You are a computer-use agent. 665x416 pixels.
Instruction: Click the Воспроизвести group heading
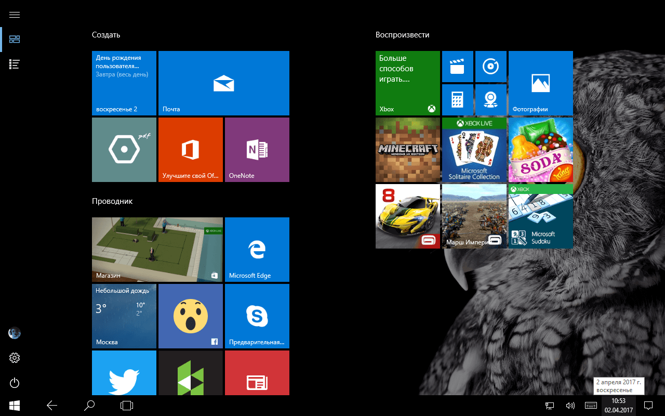click(x=403, y=35)
